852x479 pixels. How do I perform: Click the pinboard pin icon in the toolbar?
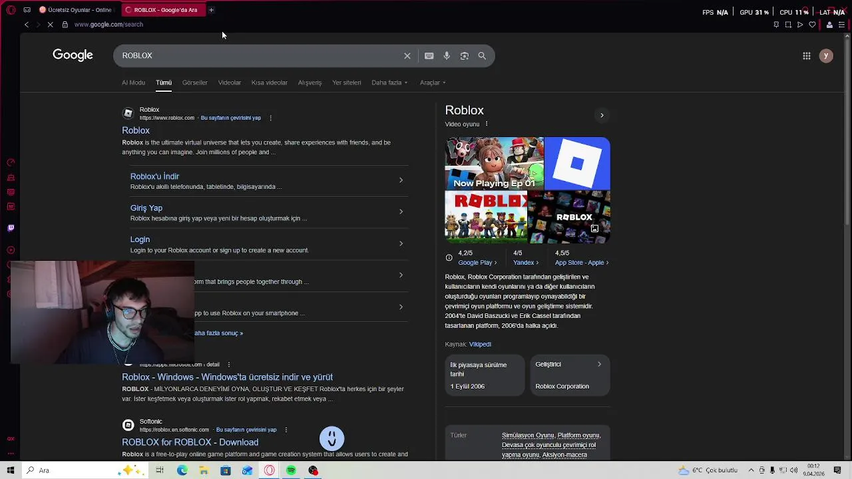(776, 25)
